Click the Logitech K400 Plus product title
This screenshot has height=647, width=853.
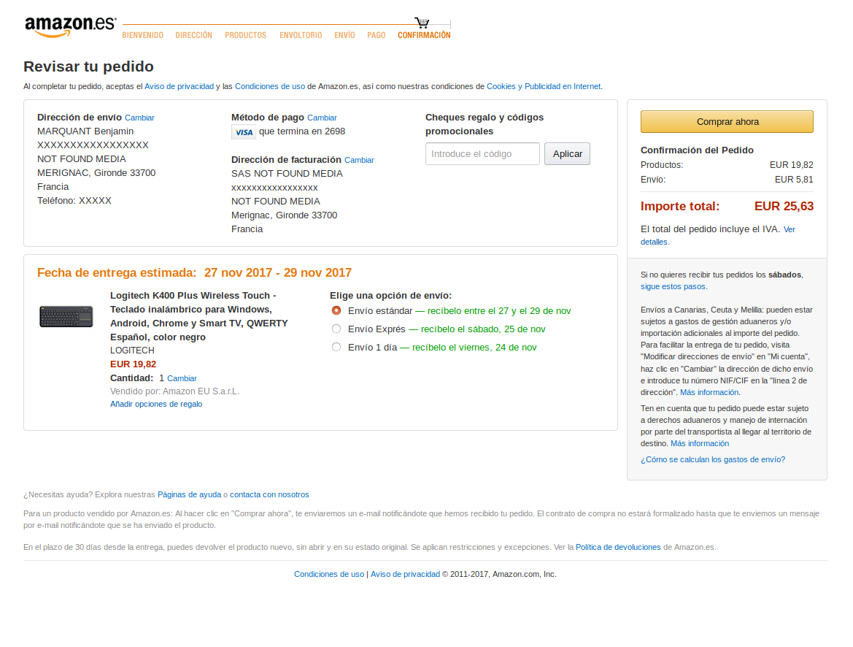click(199, 316)
